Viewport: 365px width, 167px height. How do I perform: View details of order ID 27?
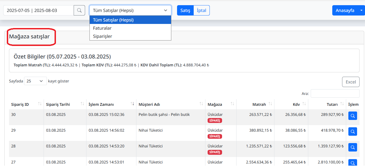pyautogui.click(x=352, y=163)
